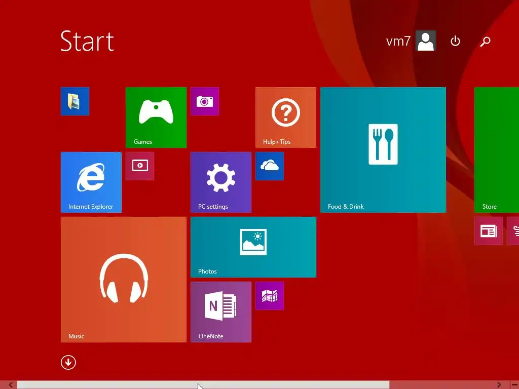Click the vm7 user account picture
The image size is (519, 389).
pos(426,41)
